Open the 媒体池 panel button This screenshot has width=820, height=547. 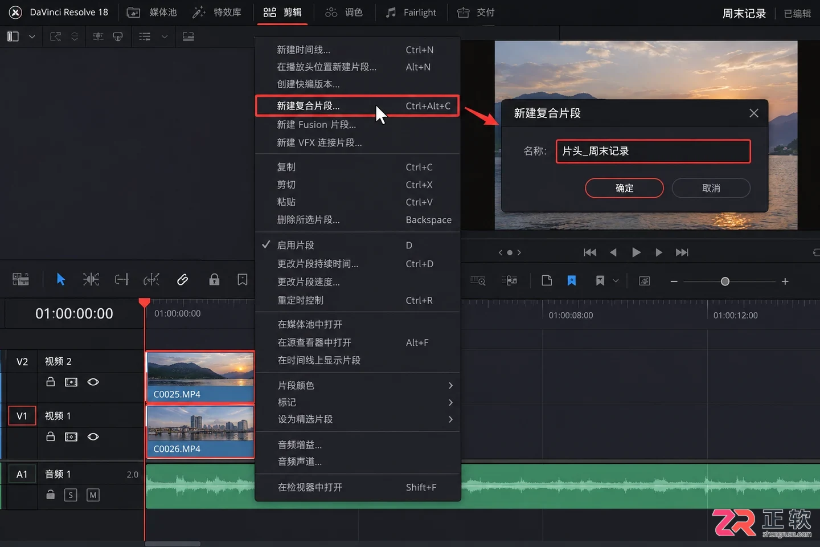click(x=151, y=13)
